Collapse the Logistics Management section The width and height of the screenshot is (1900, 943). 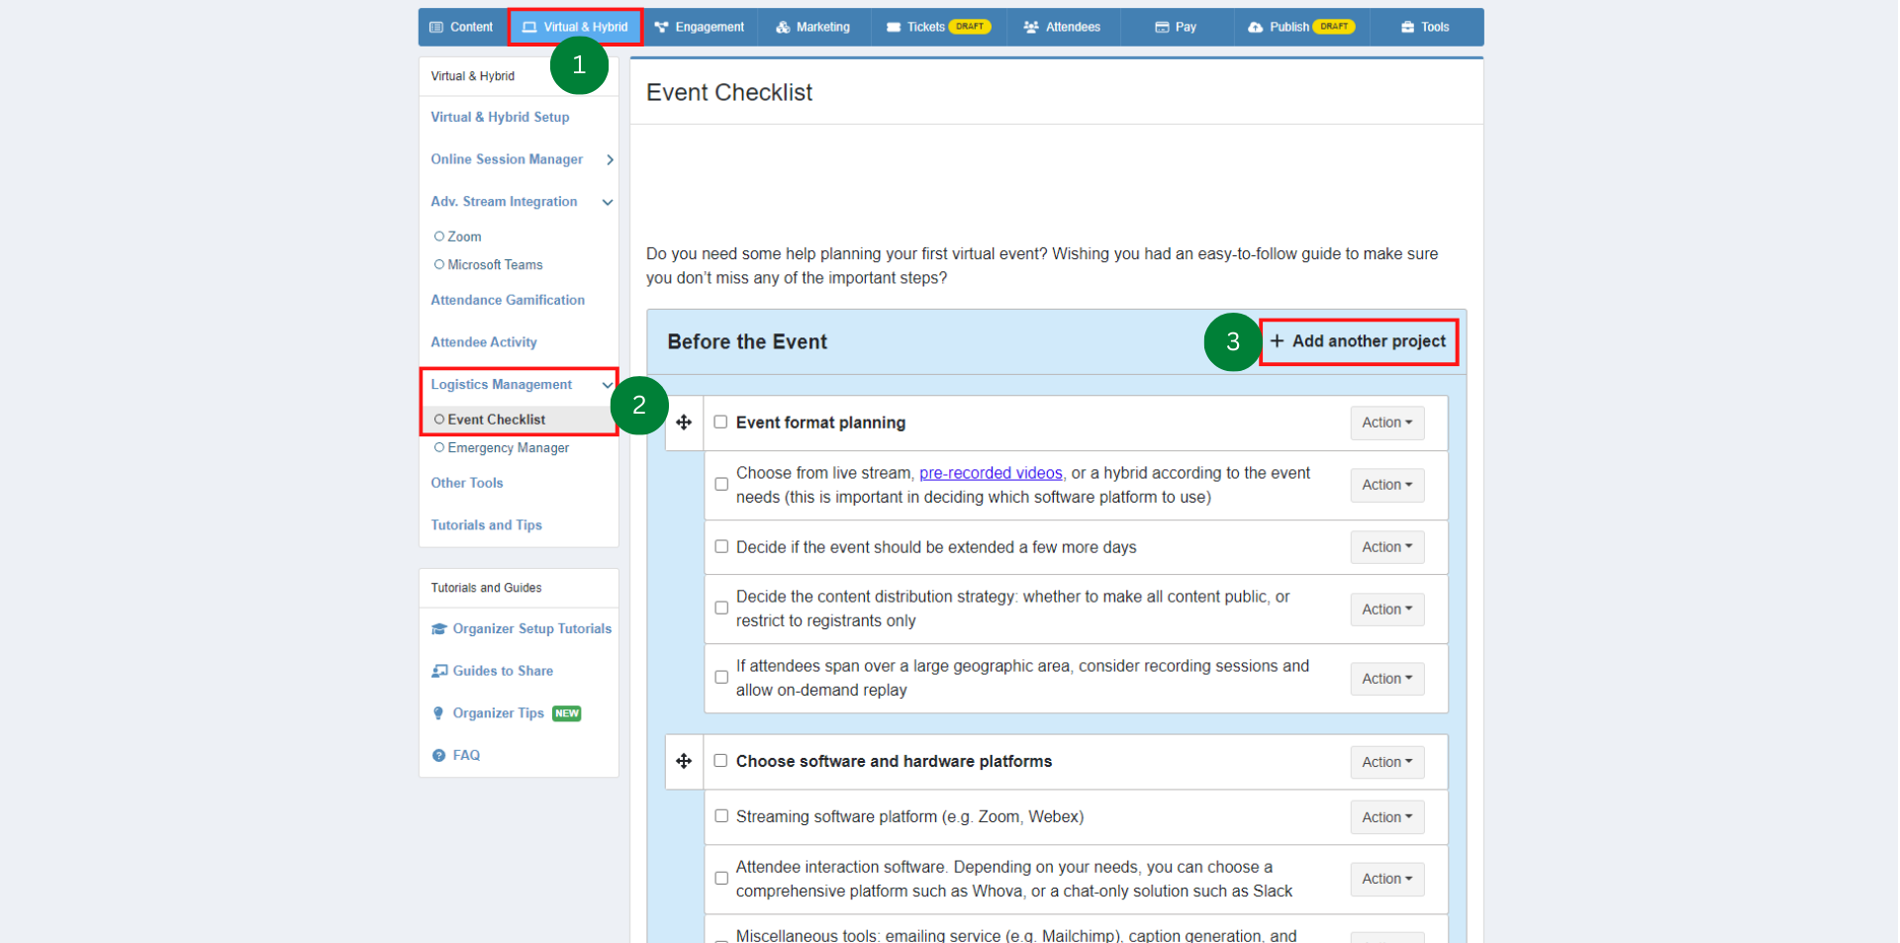pos(607,385)
